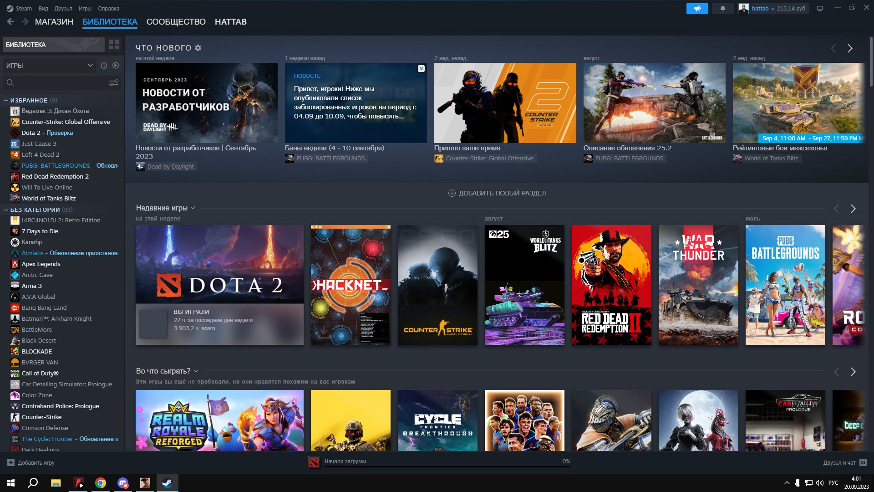874x492 pixels.
Task: Select the БИБЛИОТЕКА tab
Action: click(x=110, y=21)
